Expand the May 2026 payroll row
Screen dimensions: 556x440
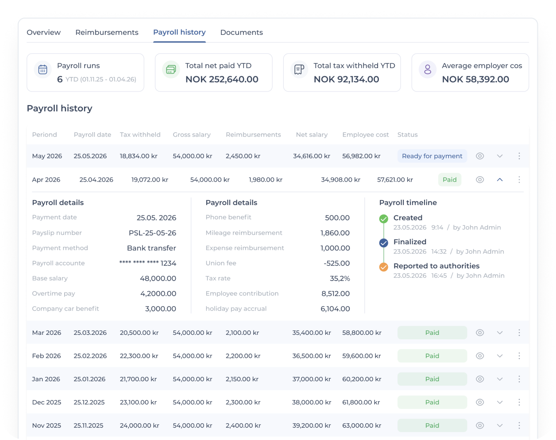coord(500,156)
